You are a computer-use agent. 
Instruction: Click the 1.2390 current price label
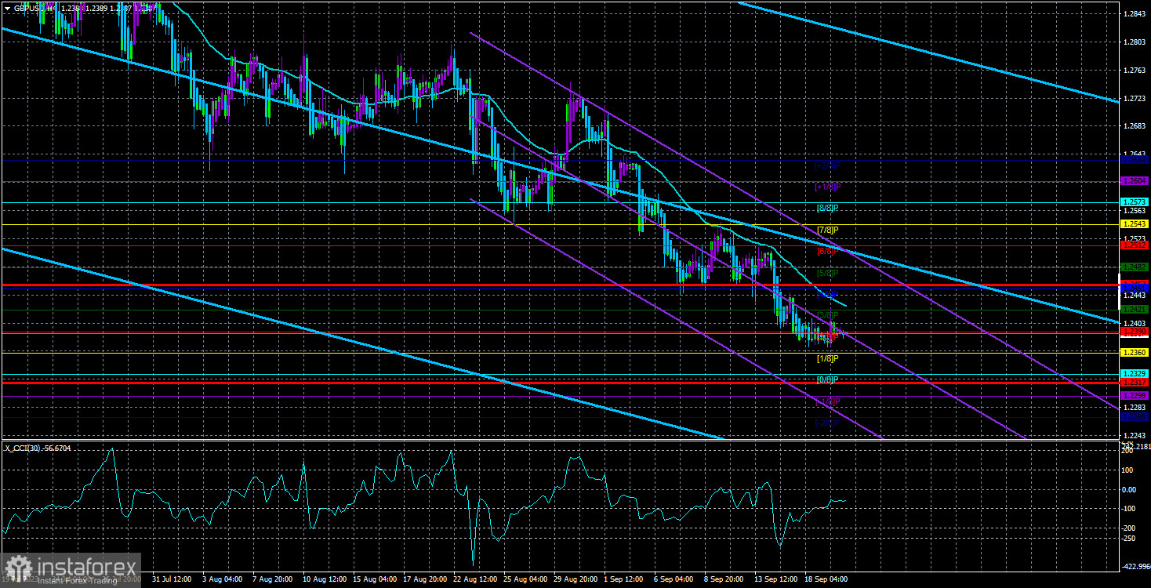1135,332
